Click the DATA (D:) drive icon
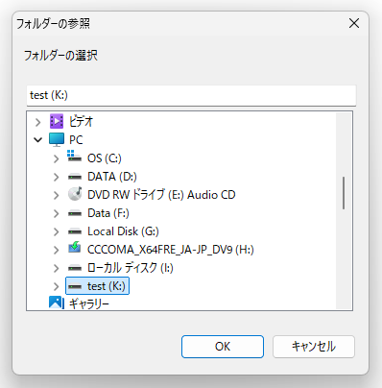The height and width of the screenshot is (388, 382). [x=75, y=177]
